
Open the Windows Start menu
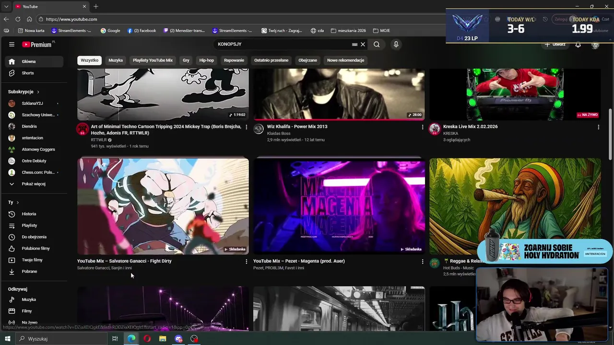coord(7,339)
